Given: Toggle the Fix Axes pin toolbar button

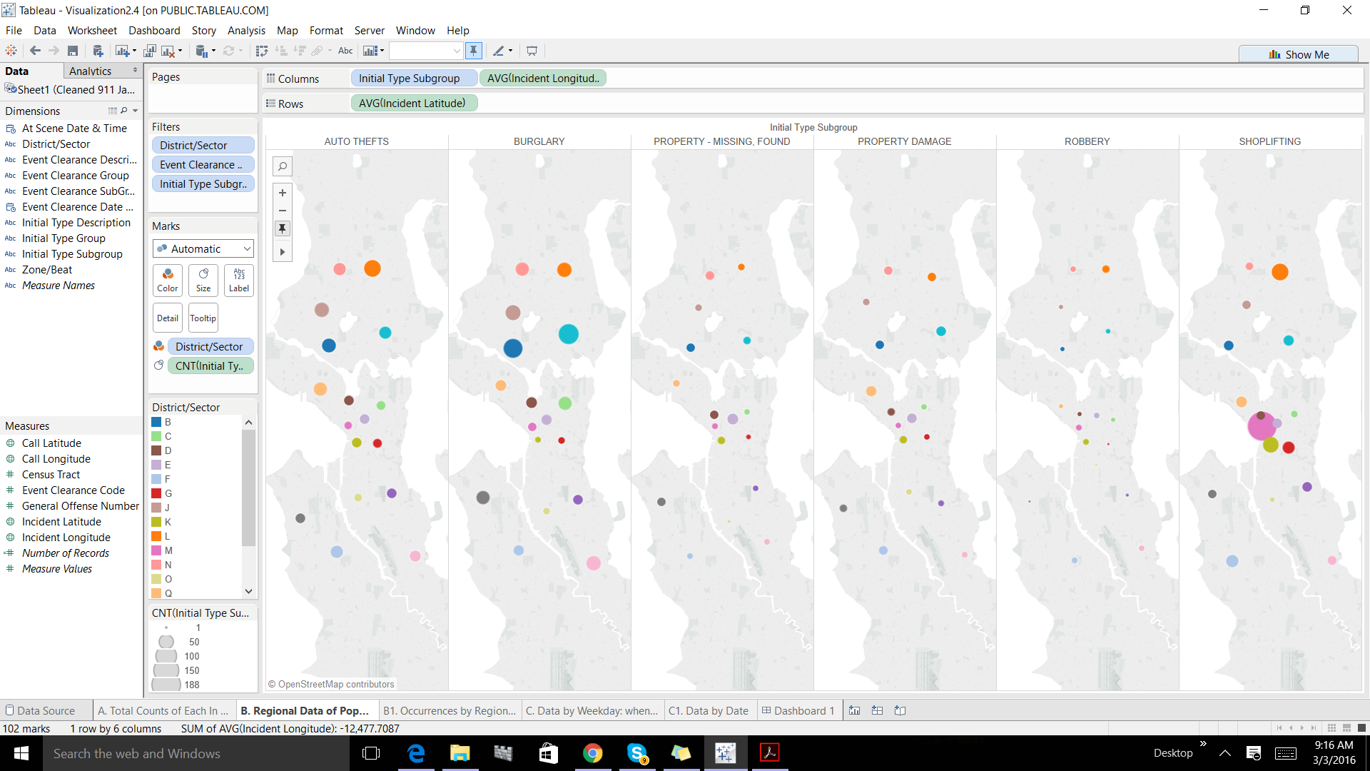Looking at the screenshot, I should coord(473,51).
